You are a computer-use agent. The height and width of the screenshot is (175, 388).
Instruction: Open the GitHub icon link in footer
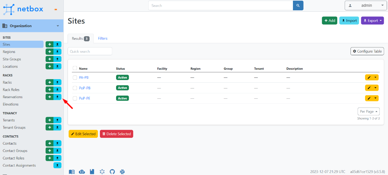point(112,172)
